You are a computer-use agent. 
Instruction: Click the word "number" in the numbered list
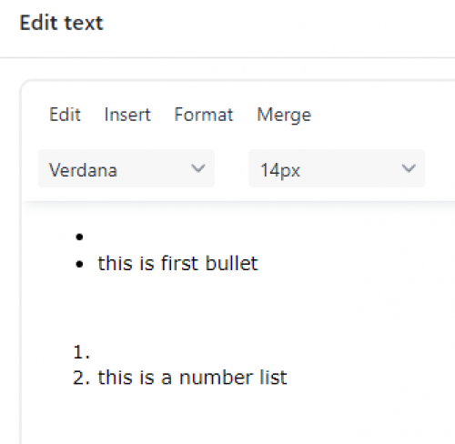pyautogui.click(x=216, y=378)
